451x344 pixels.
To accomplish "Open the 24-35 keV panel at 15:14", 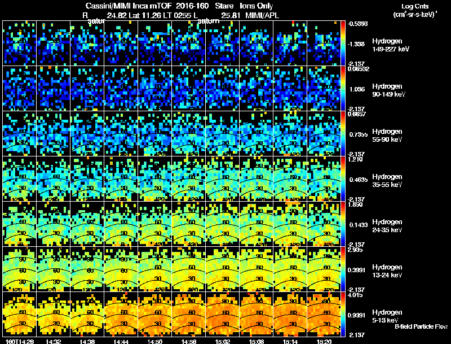I will (x=290, y=224).
